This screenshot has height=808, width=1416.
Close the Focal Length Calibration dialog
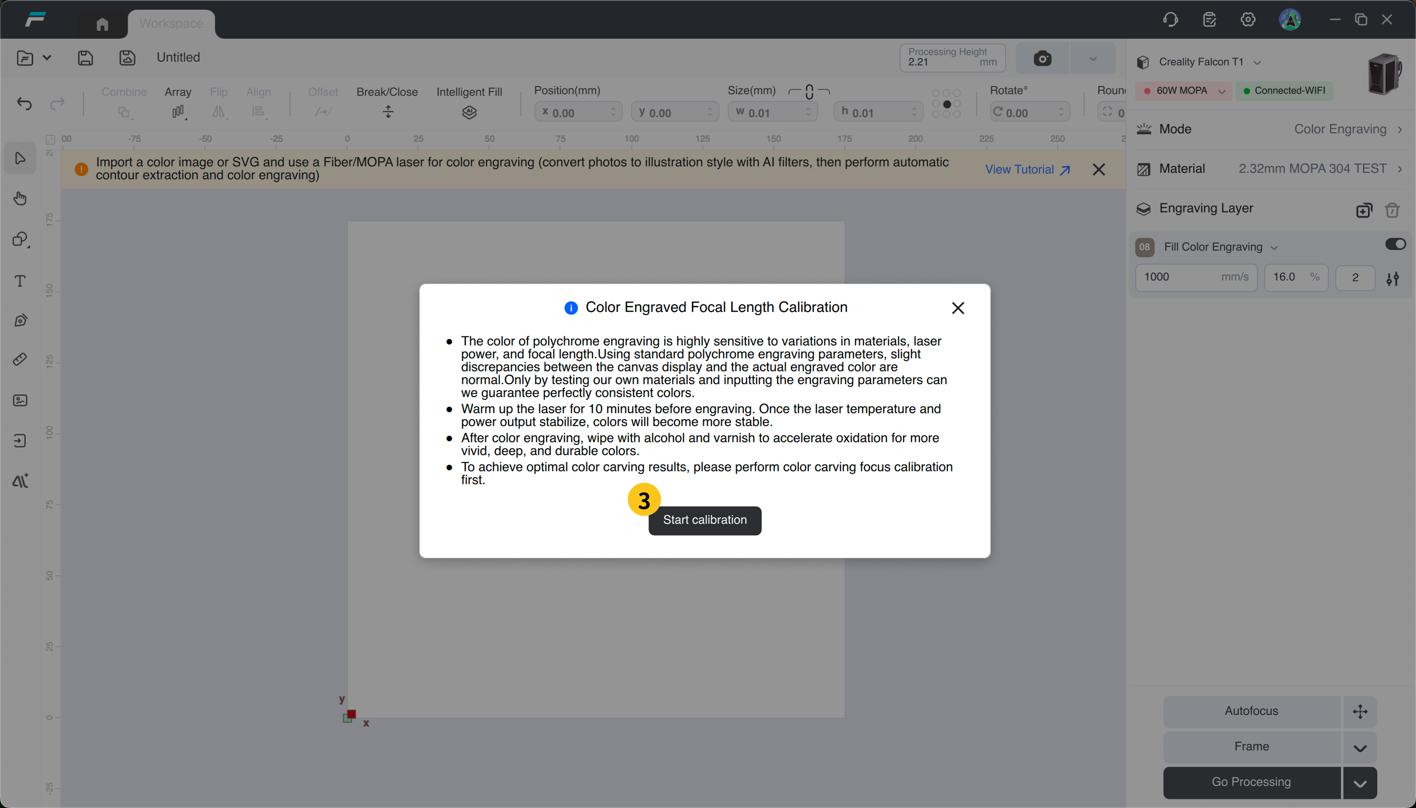click(x=958, y=308)
